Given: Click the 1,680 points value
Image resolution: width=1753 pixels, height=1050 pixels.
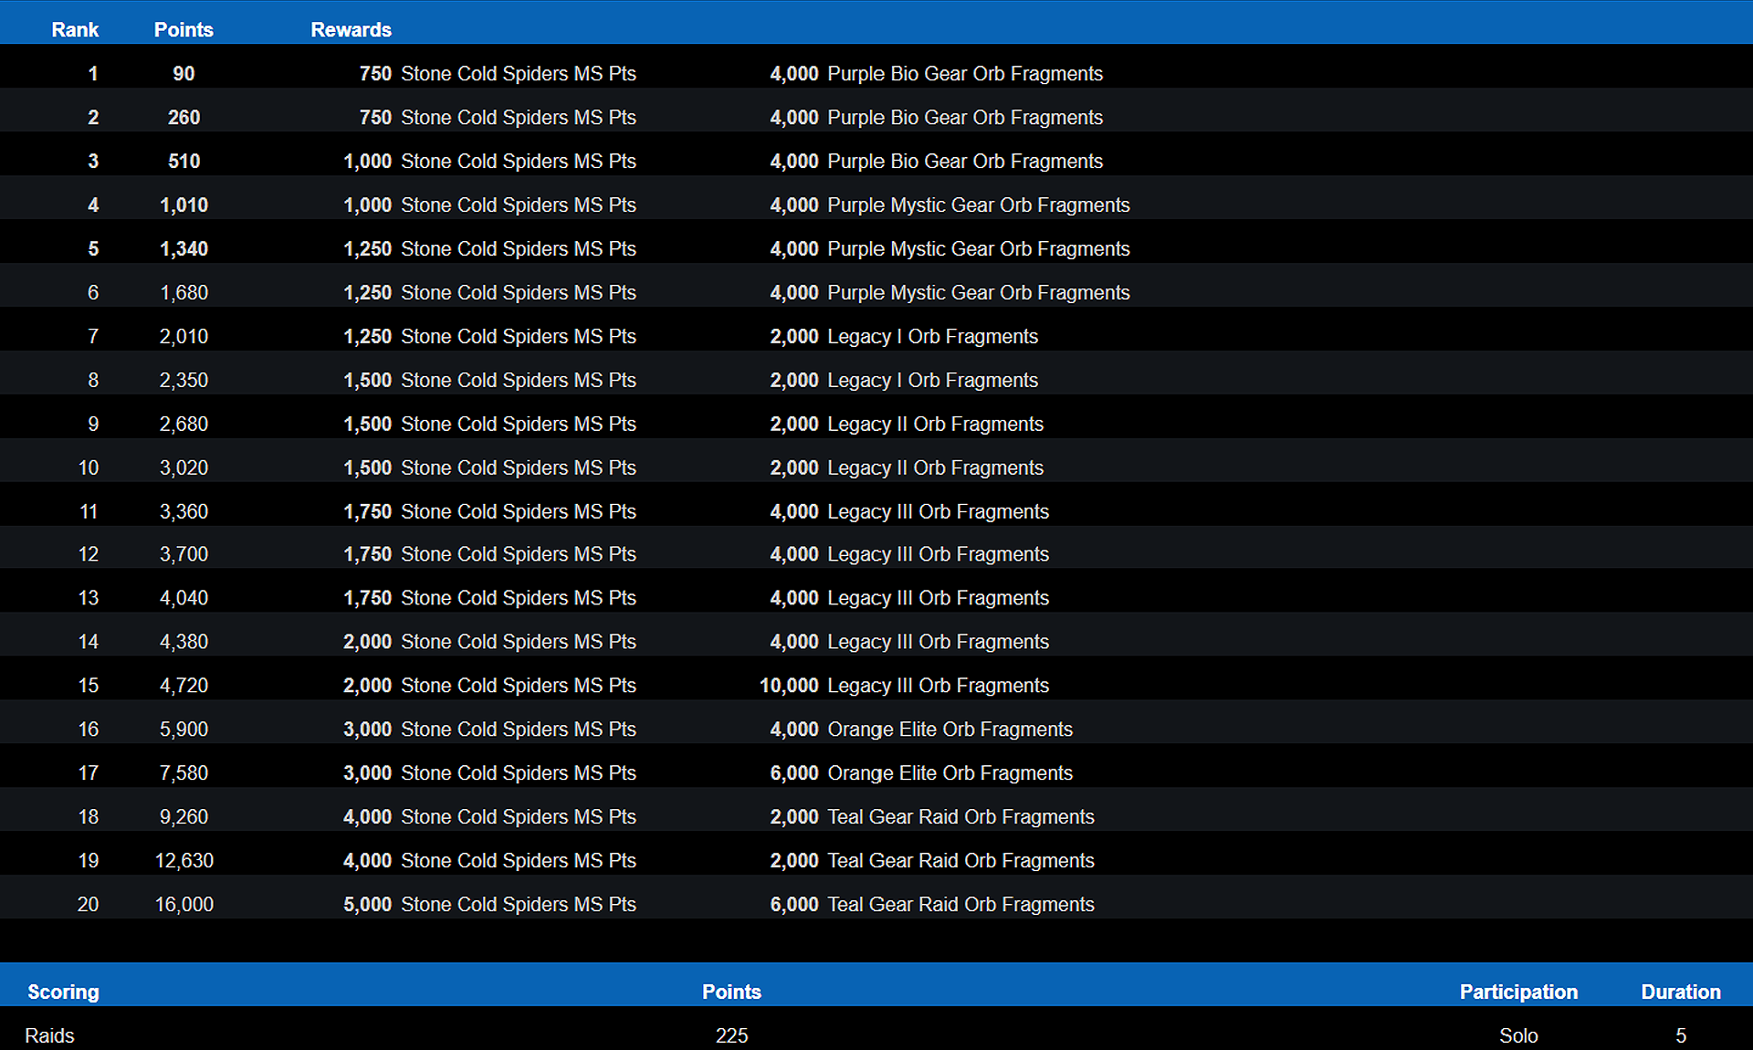Looking at the screenshot, I should (x=184, y=292).
